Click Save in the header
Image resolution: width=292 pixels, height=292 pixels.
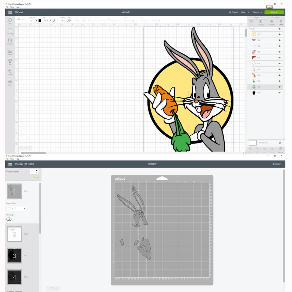[x=243, y=12]
